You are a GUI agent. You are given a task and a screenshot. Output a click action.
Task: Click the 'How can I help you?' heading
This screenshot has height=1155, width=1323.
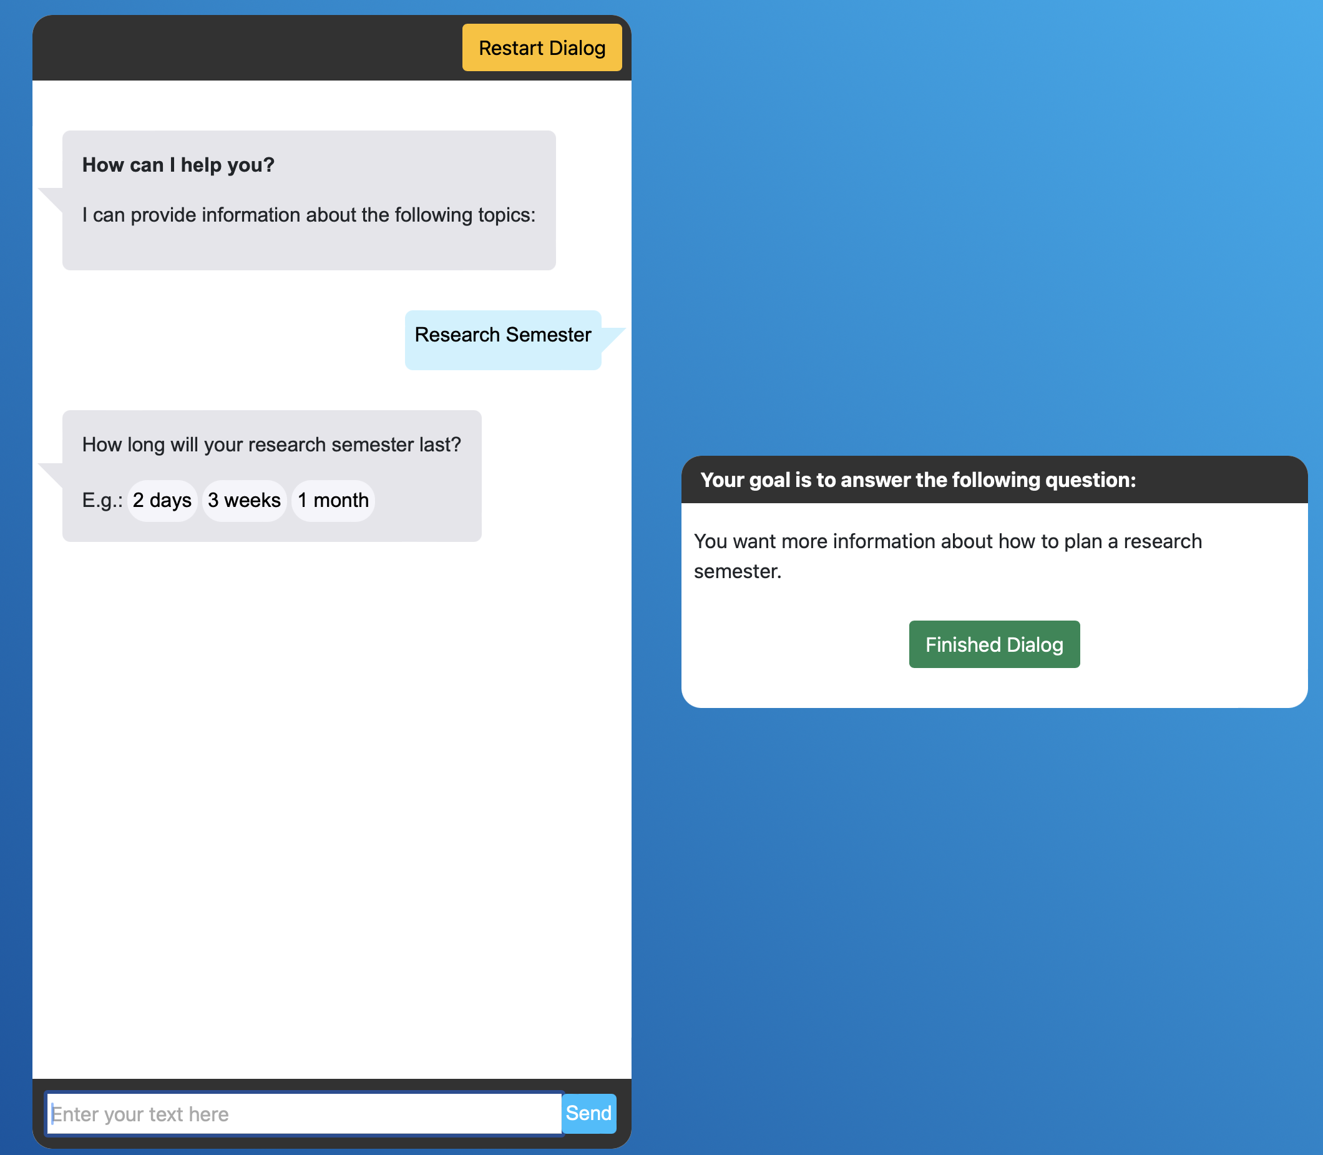pos(178,165)
